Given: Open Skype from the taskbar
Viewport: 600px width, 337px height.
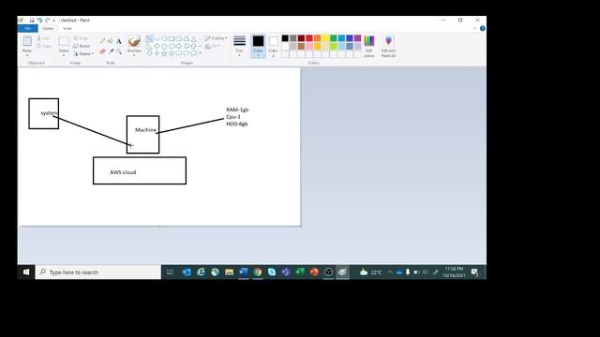Looking at the screenshot, I should [x=272, y=272].
